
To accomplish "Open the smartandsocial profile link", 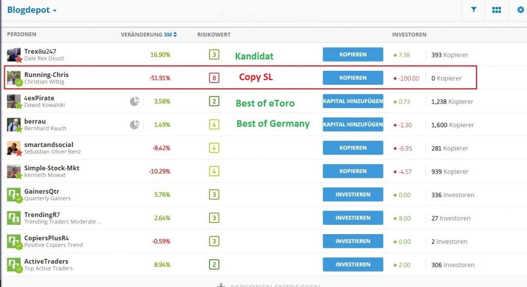I will pos(49,145).
